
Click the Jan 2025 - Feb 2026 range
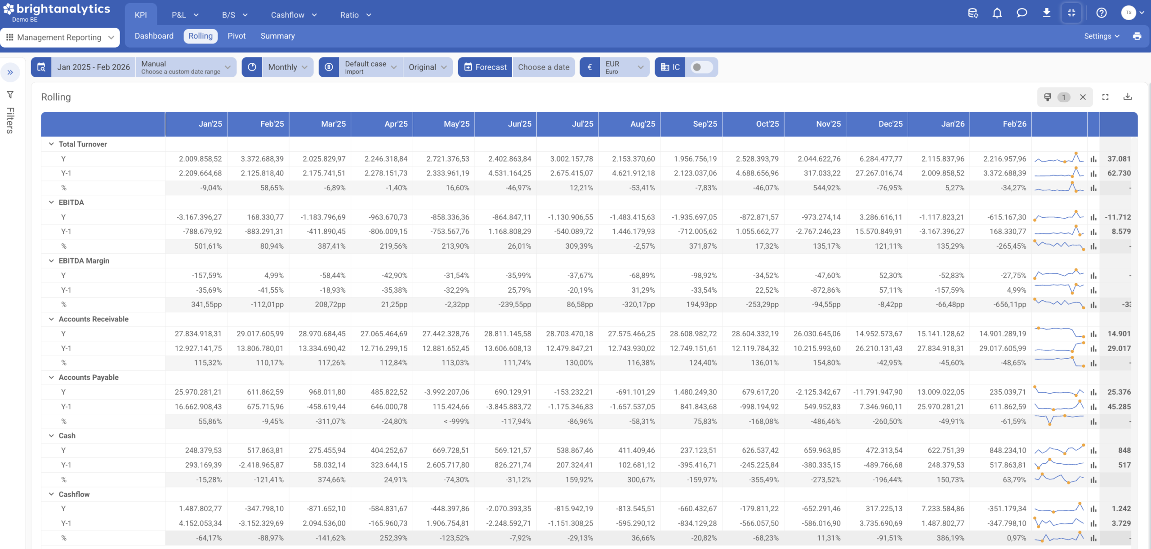click(x=94, y=67)
